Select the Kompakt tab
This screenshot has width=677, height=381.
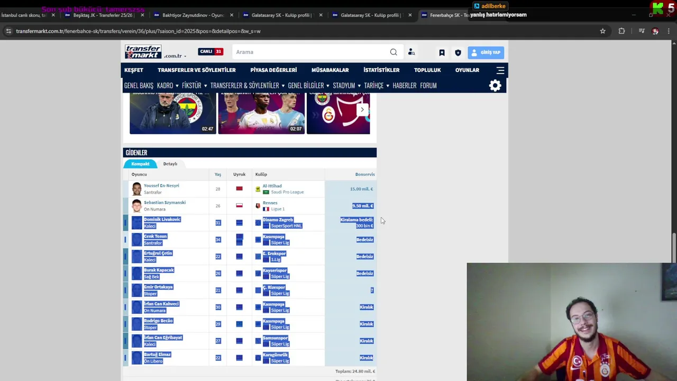(x=140, y=164)
